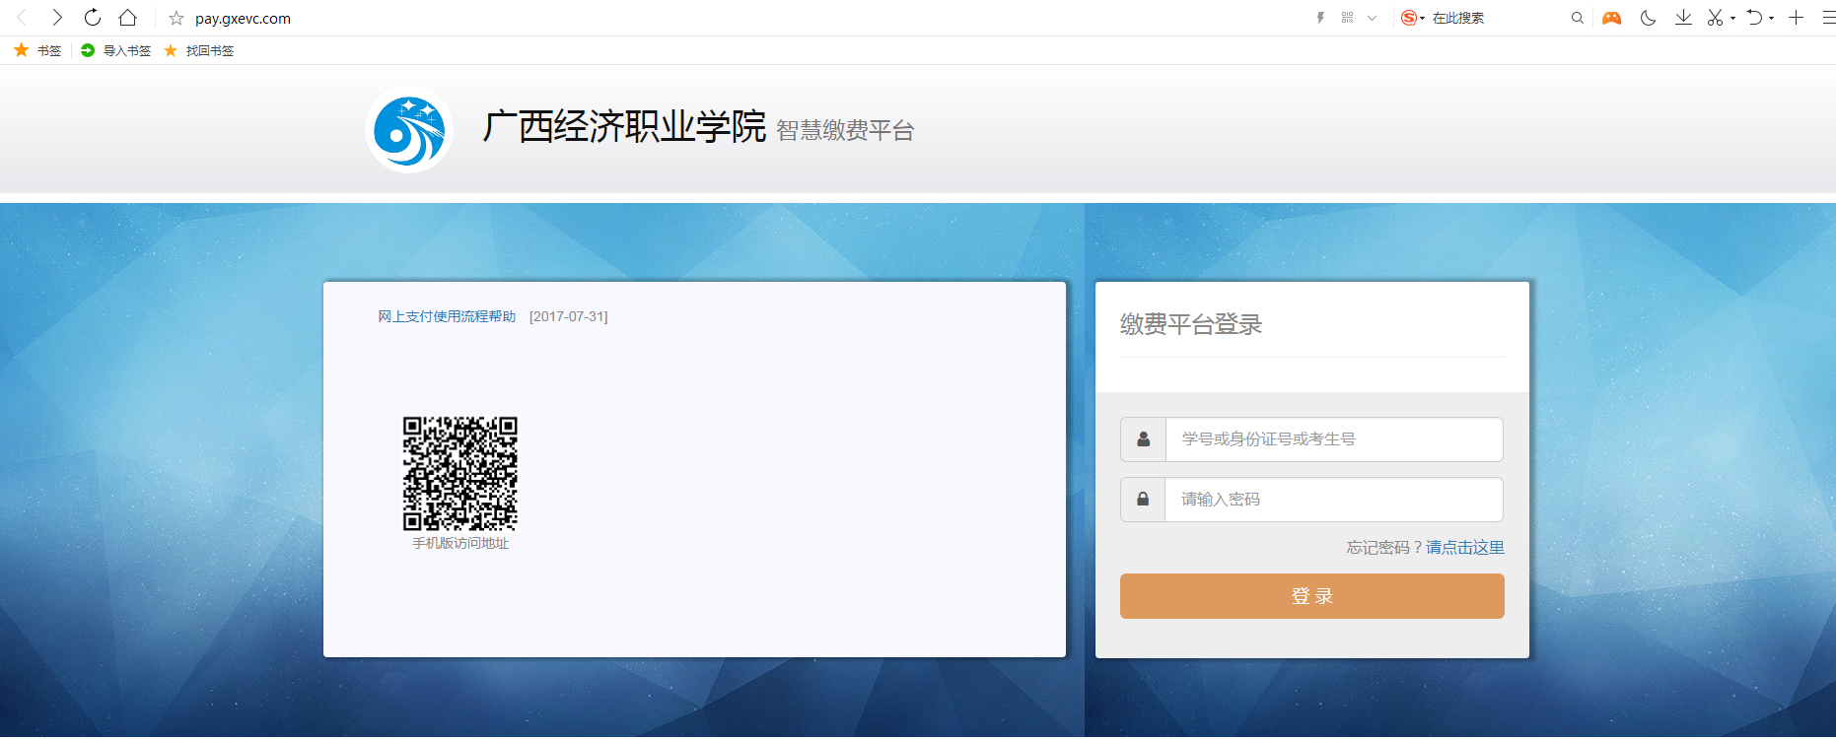Open the downloads manager icon
This screenshot has height=739, width=1836.
(x=1683, y=18)
